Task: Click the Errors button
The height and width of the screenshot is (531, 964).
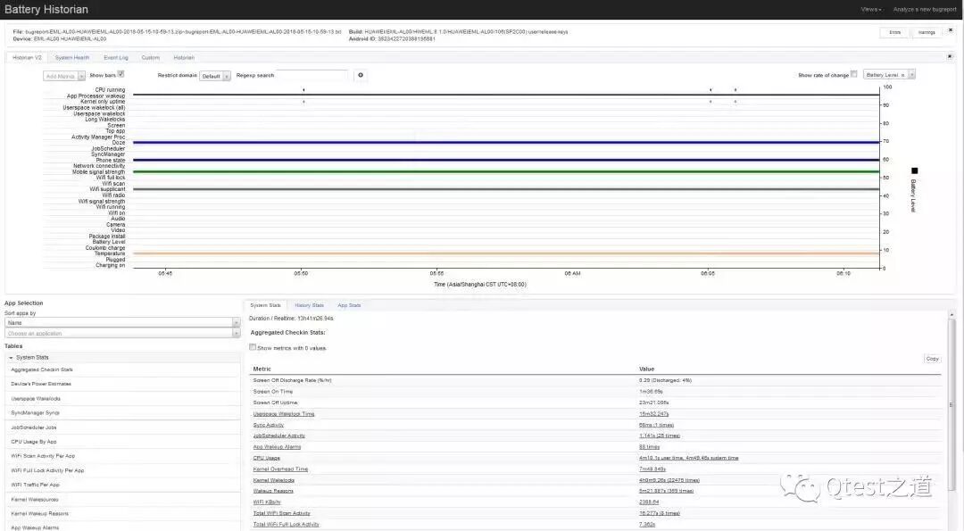Action: click(x=894, y=32)
